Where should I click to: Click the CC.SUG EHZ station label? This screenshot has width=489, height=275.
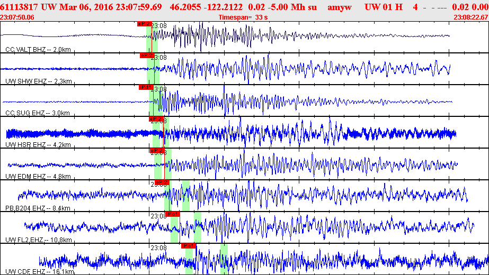coord(37,113)
